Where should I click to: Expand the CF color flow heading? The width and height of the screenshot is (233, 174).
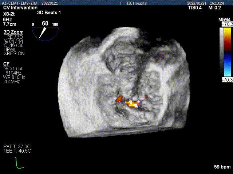coord(6,63)
